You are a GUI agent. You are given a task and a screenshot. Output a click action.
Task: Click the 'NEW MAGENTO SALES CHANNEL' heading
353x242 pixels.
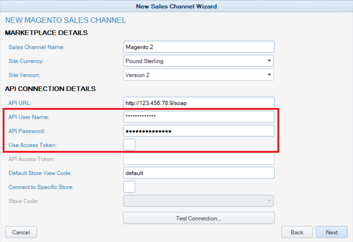tap(66, 20)
